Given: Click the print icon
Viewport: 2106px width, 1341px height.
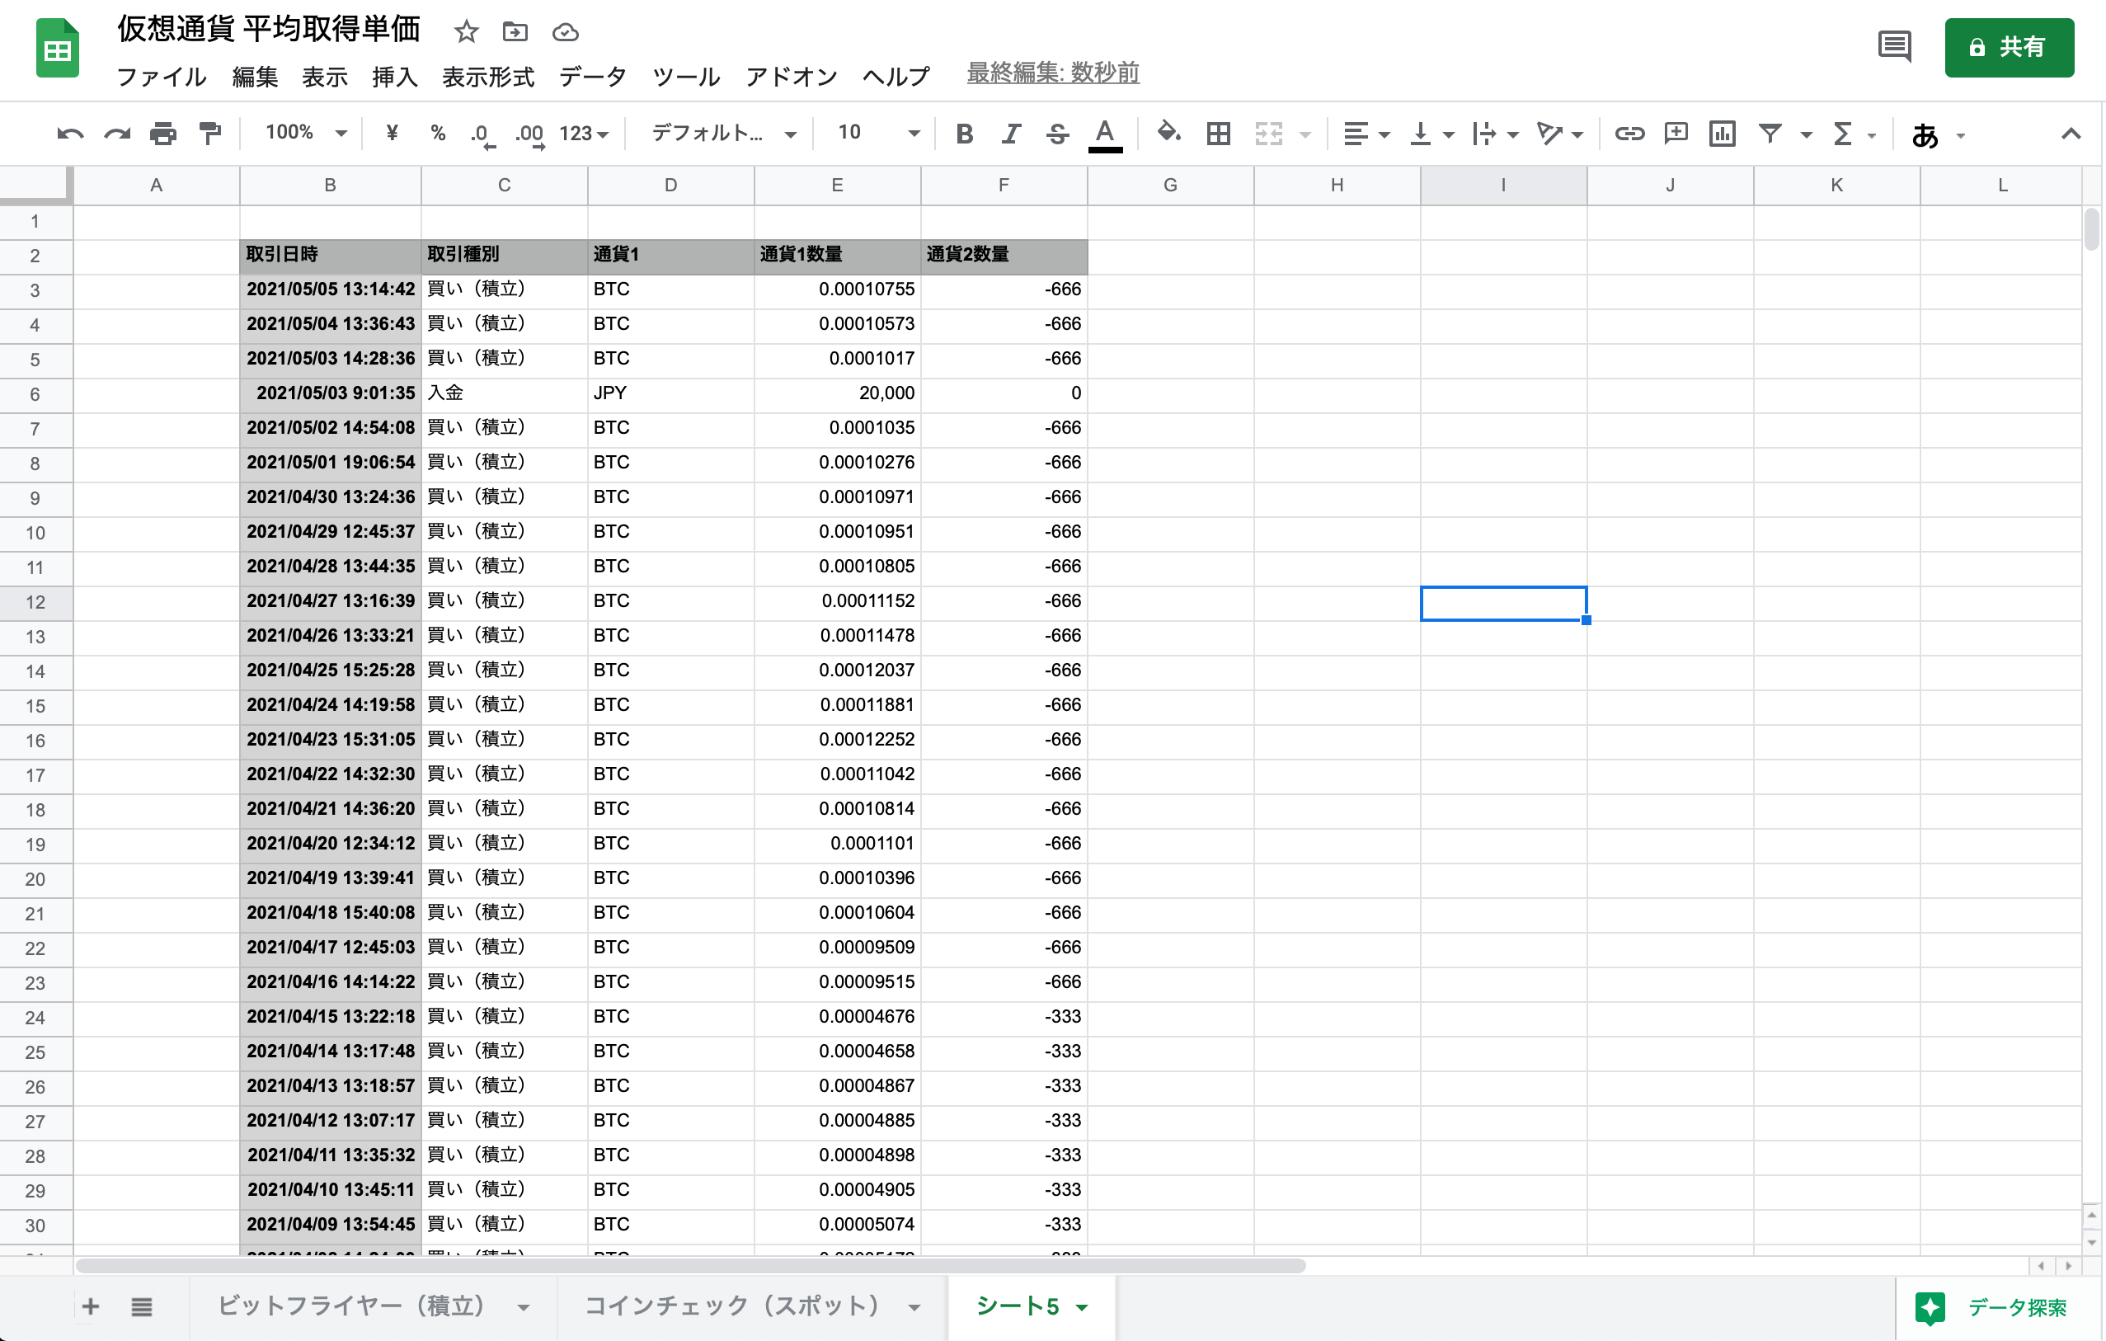Looking at the screenshot, I should pyautogui.click(x=162, y=134).
